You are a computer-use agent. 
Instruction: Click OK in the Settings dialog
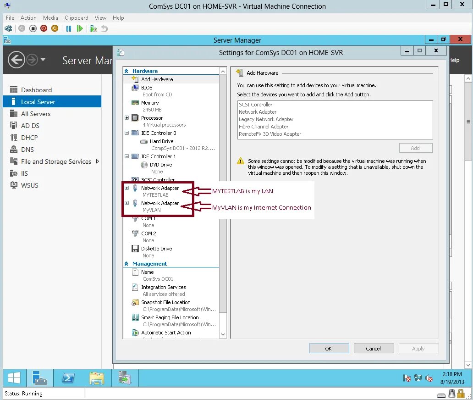(x=329, y=348)
